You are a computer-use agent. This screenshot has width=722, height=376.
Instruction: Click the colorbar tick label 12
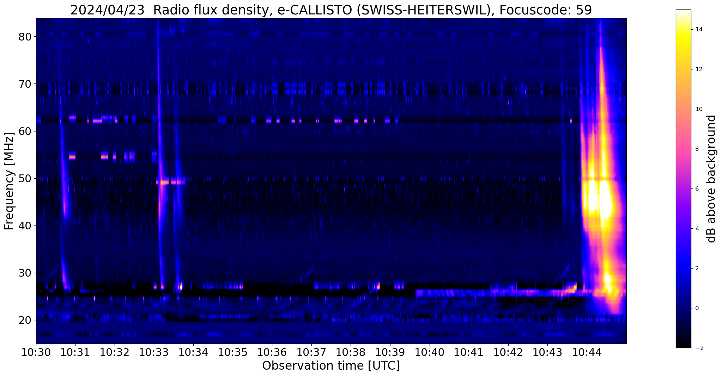point(698,69)
